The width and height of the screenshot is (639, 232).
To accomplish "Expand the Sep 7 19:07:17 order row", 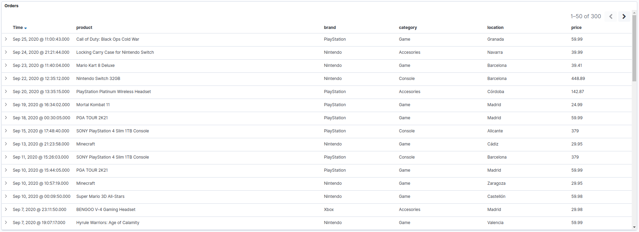I will click(6, 223).
